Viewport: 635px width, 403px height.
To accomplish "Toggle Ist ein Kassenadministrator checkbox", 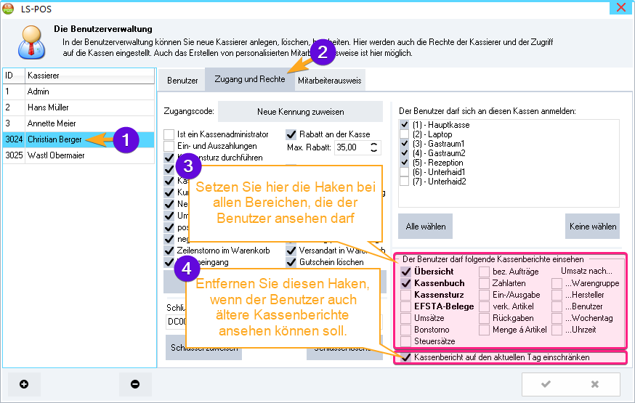I will tap(169, 134).
